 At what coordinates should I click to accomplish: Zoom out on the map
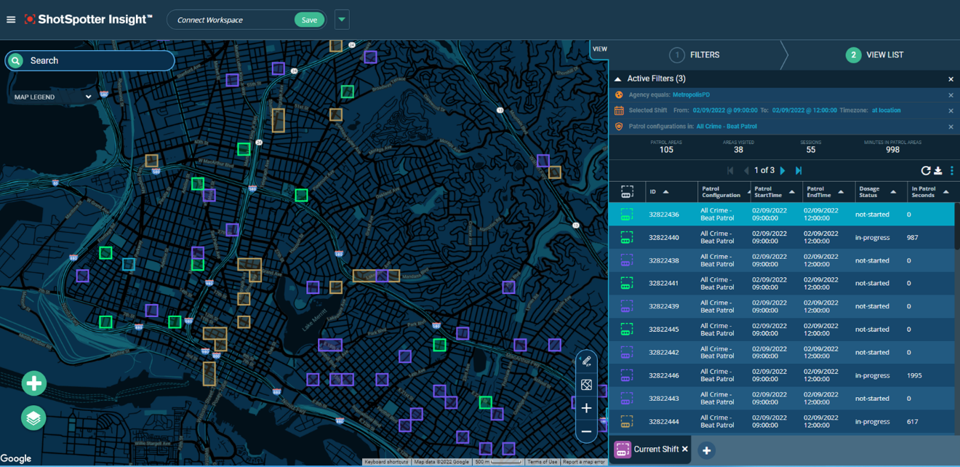pos(586,431)
